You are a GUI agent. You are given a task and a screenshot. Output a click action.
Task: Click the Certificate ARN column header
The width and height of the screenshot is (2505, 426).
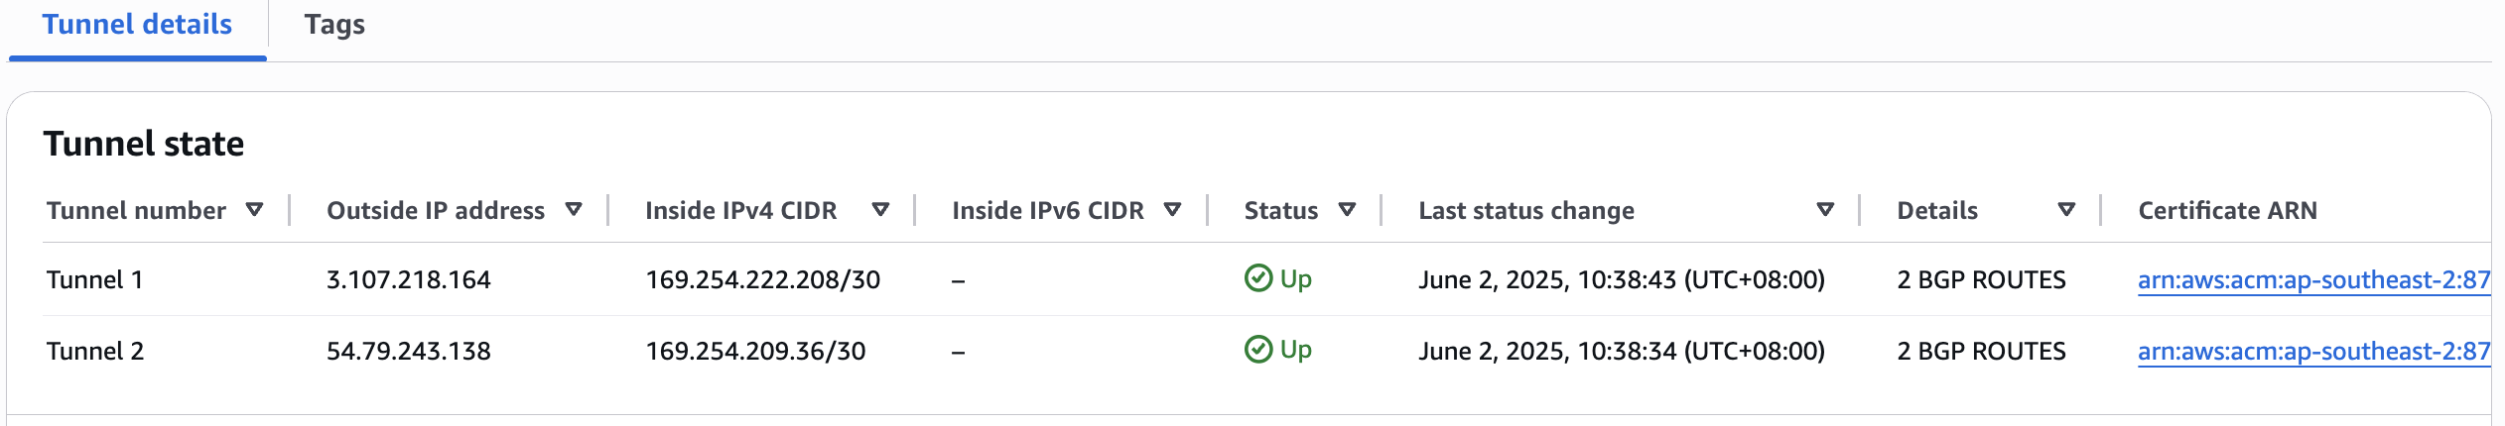[x=2227, y=211]
